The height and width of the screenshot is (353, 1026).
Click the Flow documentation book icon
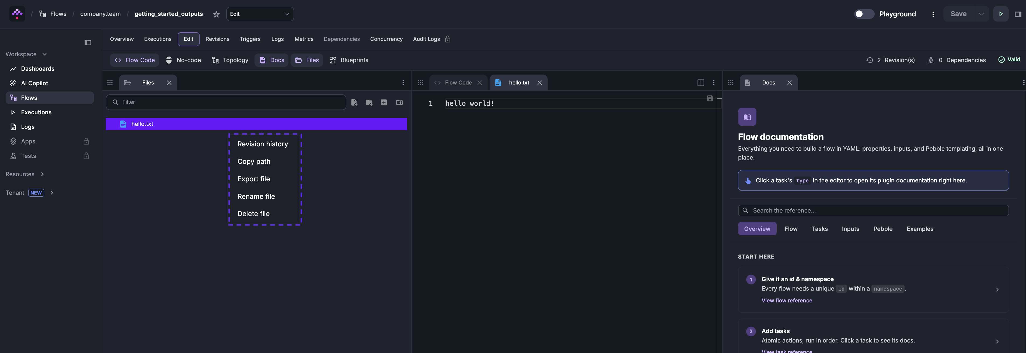click(x=747, y=117)
